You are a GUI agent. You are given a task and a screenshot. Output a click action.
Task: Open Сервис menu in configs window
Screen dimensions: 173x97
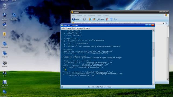pyautogui.click(x=99, y=15)
